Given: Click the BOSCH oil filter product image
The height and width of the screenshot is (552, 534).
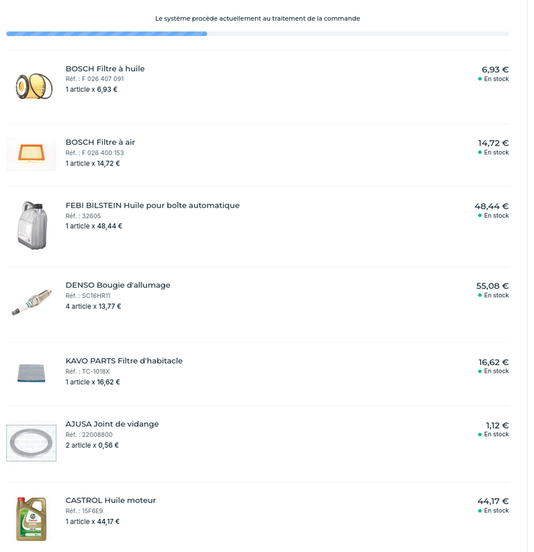Looking at the screenshot, I should [x=33, y=86].
